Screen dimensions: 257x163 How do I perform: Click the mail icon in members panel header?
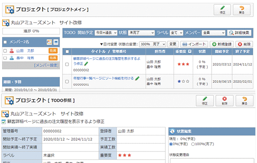[x=56, y=42]
